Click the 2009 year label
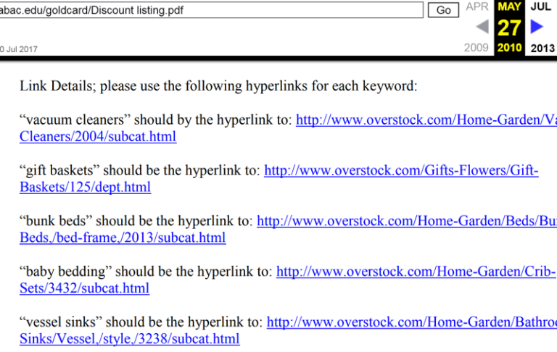This screenshot has height=352, width=557. point(476,48)
